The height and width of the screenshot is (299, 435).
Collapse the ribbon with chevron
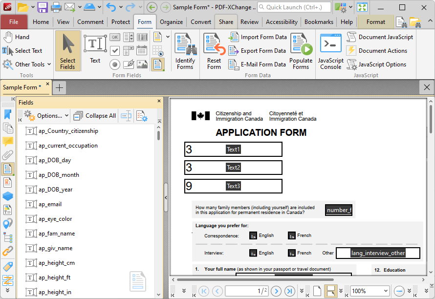(x=430, y=21)
